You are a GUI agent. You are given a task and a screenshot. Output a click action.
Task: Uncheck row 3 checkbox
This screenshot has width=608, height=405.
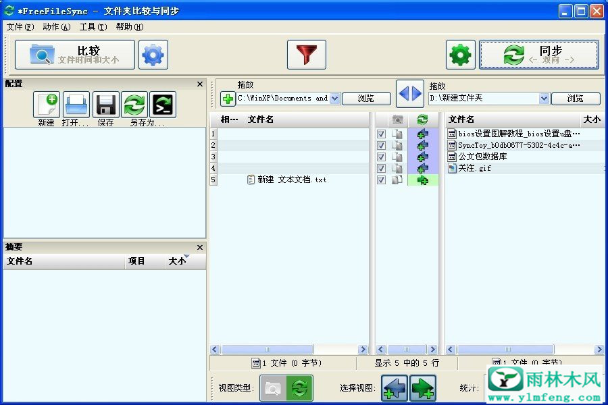pyautogui.click(x=381, y=157)
